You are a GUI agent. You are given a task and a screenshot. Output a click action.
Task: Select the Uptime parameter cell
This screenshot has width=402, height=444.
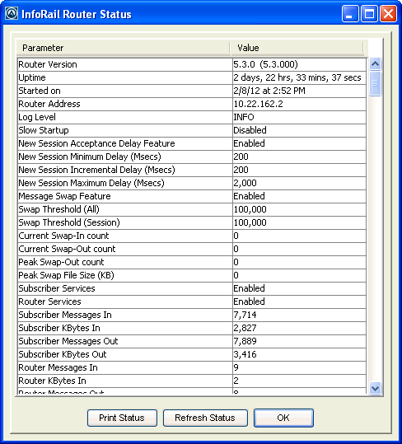[x=125, y=77]
